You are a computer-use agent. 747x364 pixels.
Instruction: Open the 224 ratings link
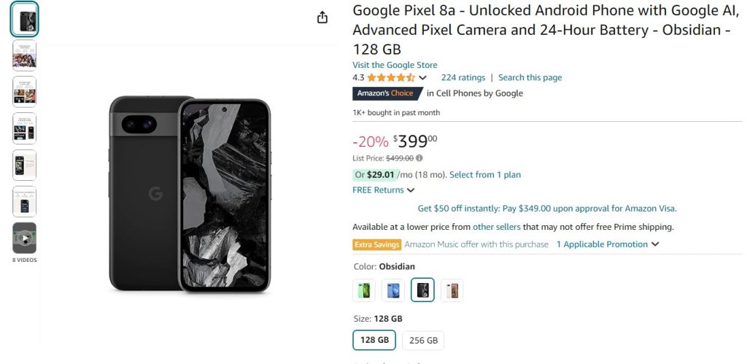coord(462,77)
